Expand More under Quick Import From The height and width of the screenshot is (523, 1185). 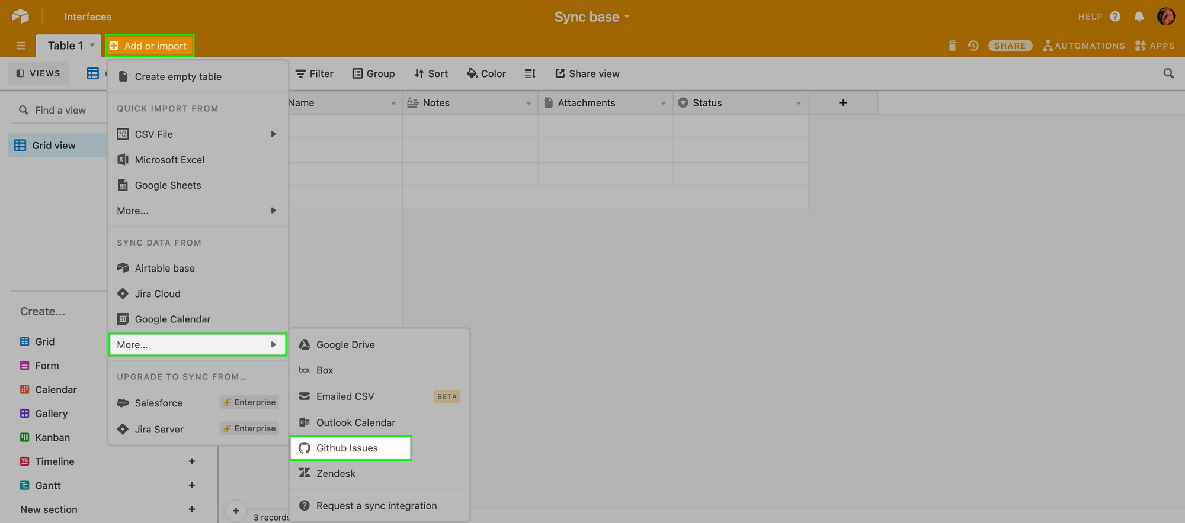point(197,211)
